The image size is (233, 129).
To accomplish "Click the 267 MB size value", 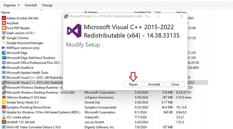I will tap(167, 97).
